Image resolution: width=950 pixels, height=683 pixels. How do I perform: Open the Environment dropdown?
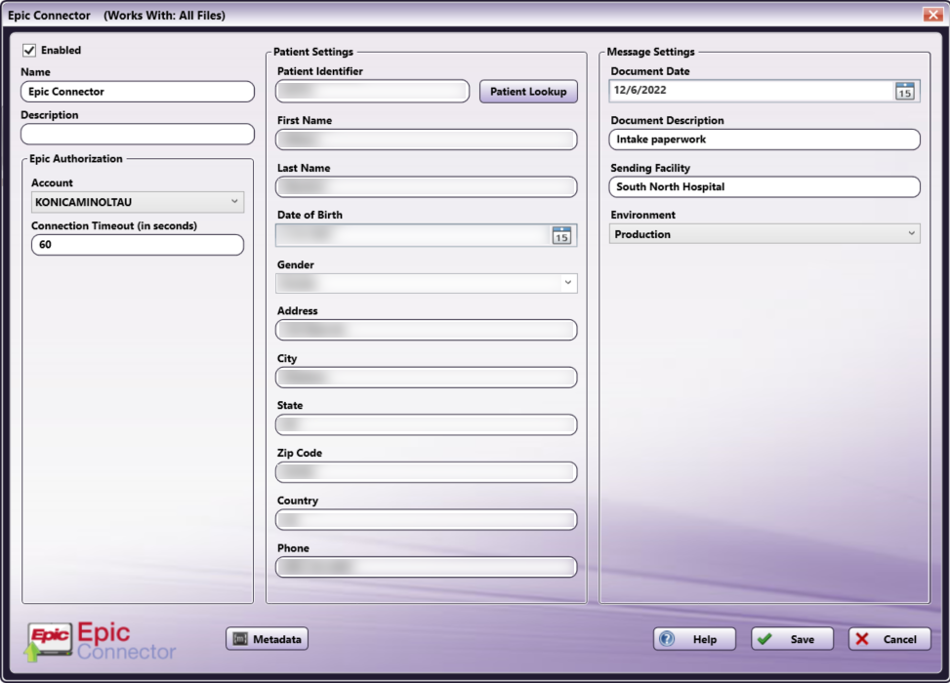click(x=764, y=234)
